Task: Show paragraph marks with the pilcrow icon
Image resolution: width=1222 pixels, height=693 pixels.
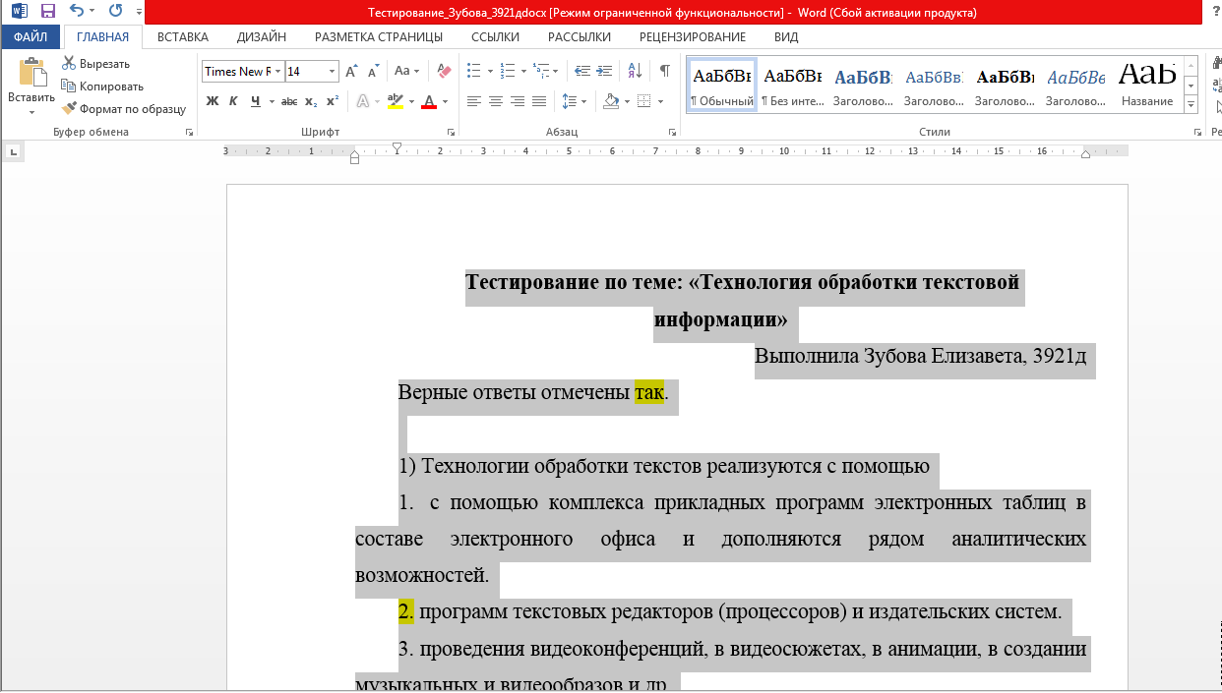Action: coord(665,71)
